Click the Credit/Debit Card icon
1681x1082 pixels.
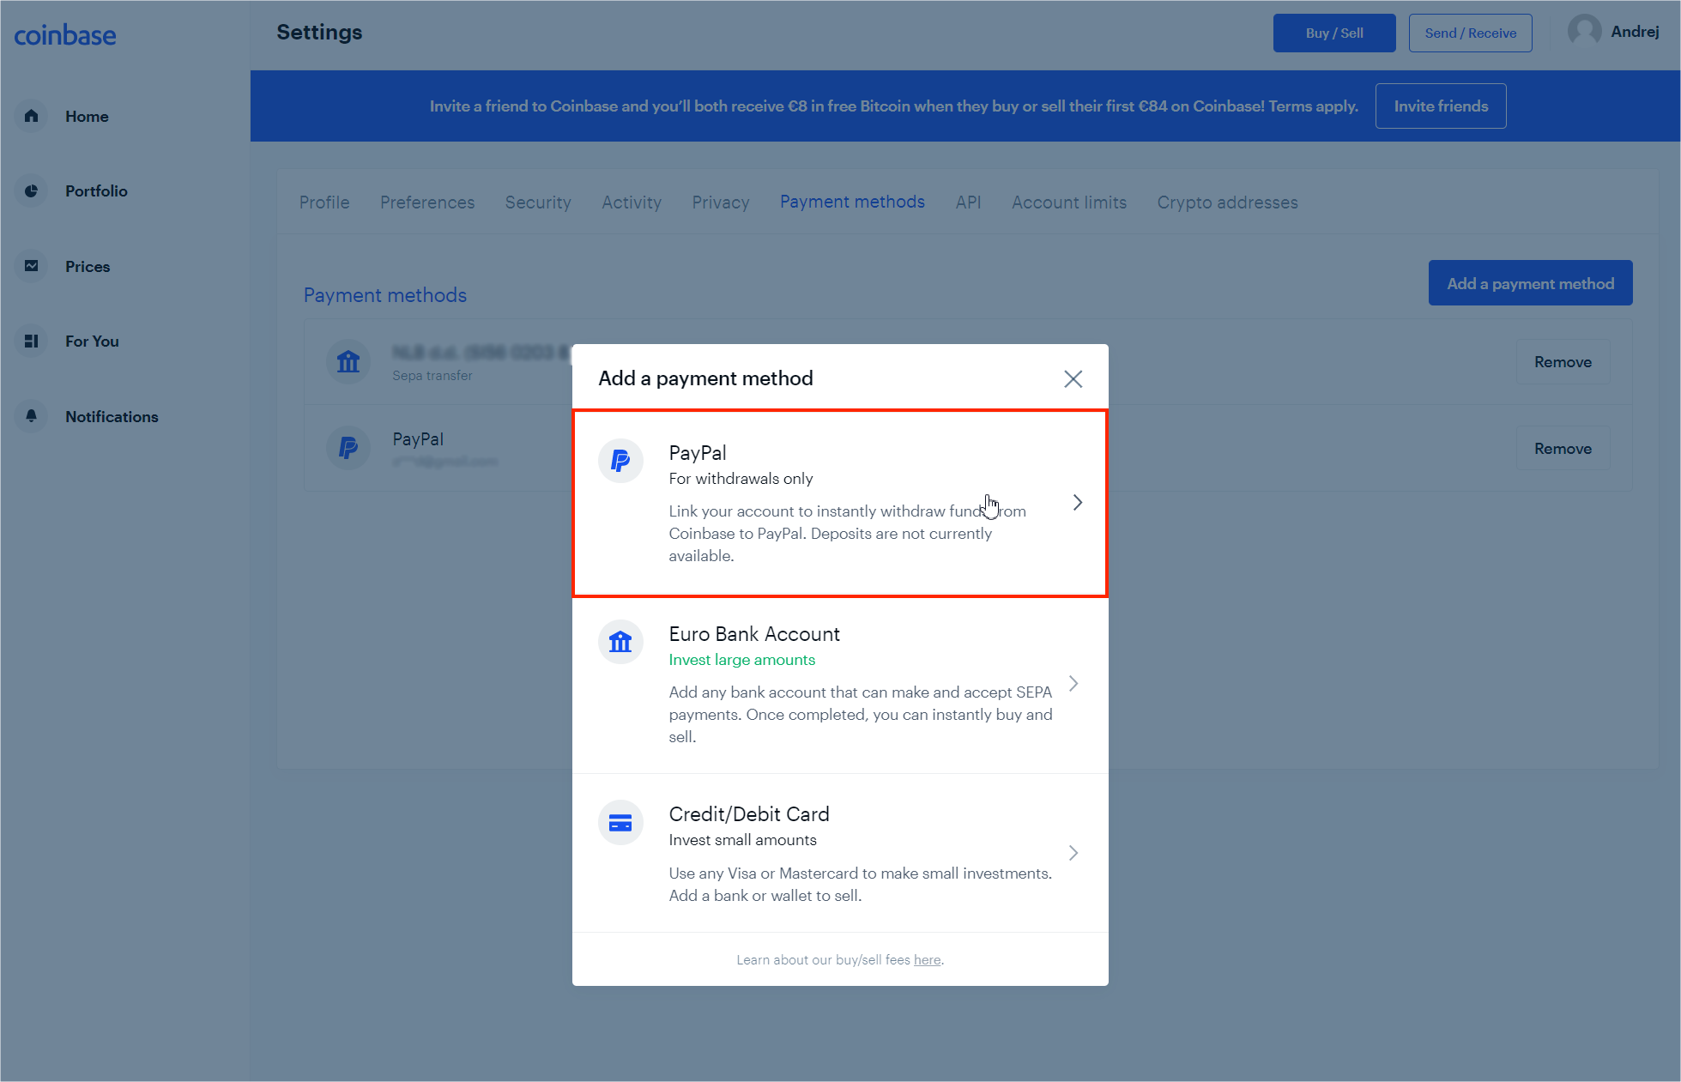tap(620, 821)
